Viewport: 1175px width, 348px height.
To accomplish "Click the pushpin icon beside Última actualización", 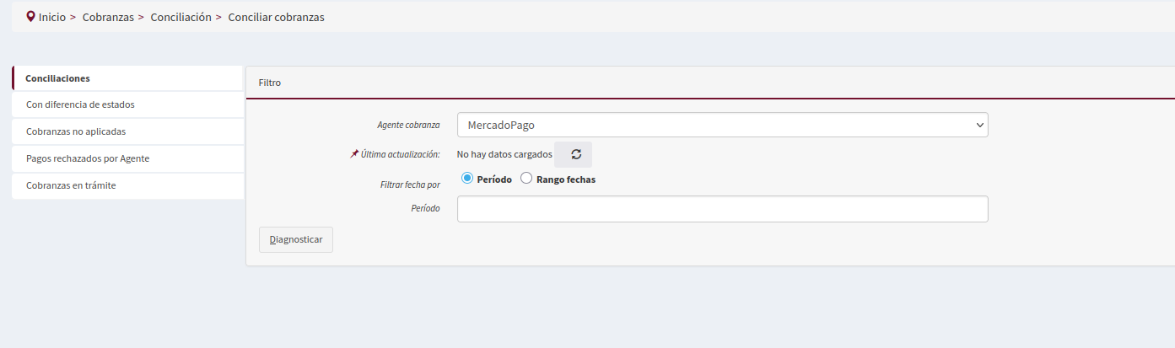I will 354,154.
